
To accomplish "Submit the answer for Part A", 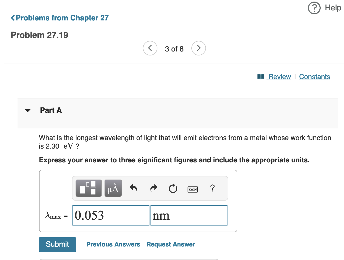I will click(x=57, y=244).
